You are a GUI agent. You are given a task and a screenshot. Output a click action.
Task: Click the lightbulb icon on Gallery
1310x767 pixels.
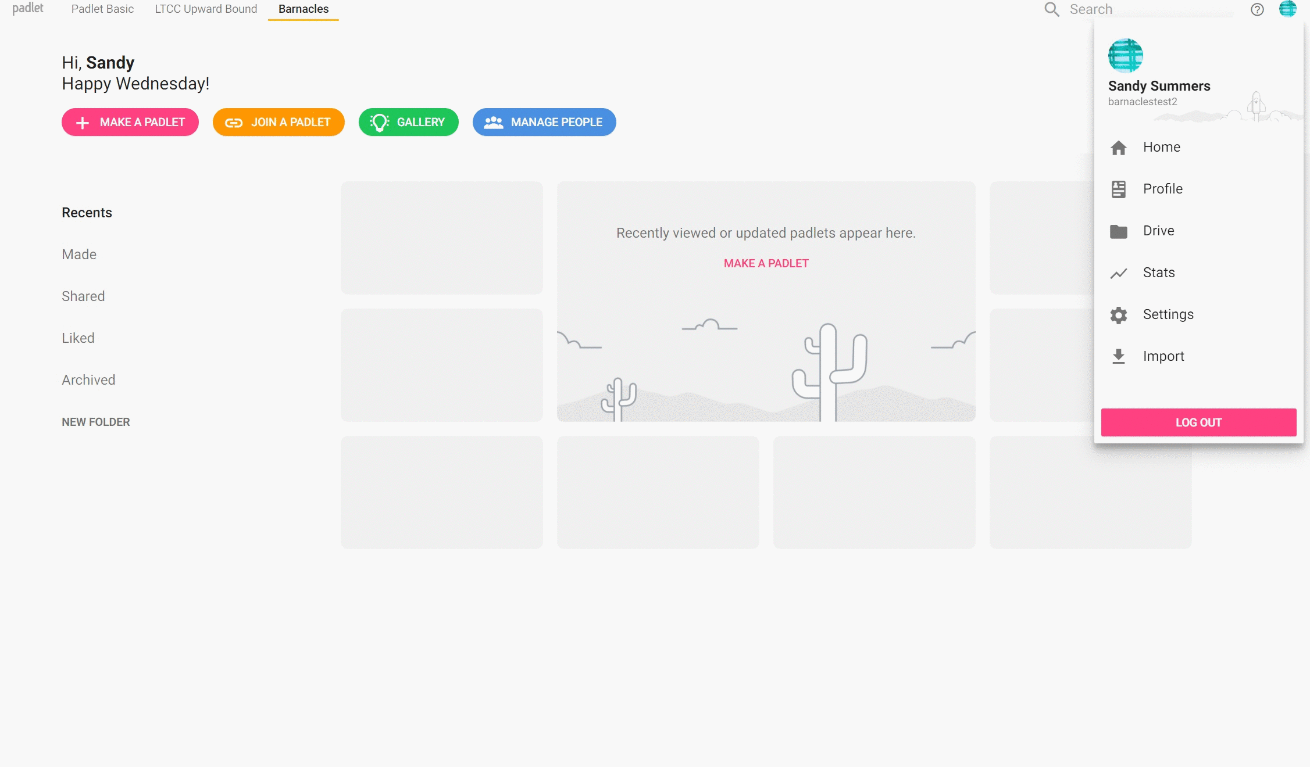tap(379, 123)
